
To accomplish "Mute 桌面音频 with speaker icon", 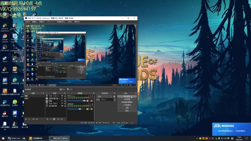I will 88,109.
